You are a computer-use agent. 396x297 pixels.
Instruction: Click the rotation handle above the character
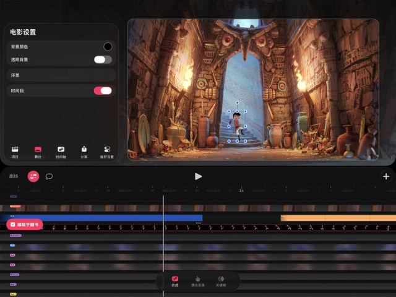coord(237,103)
